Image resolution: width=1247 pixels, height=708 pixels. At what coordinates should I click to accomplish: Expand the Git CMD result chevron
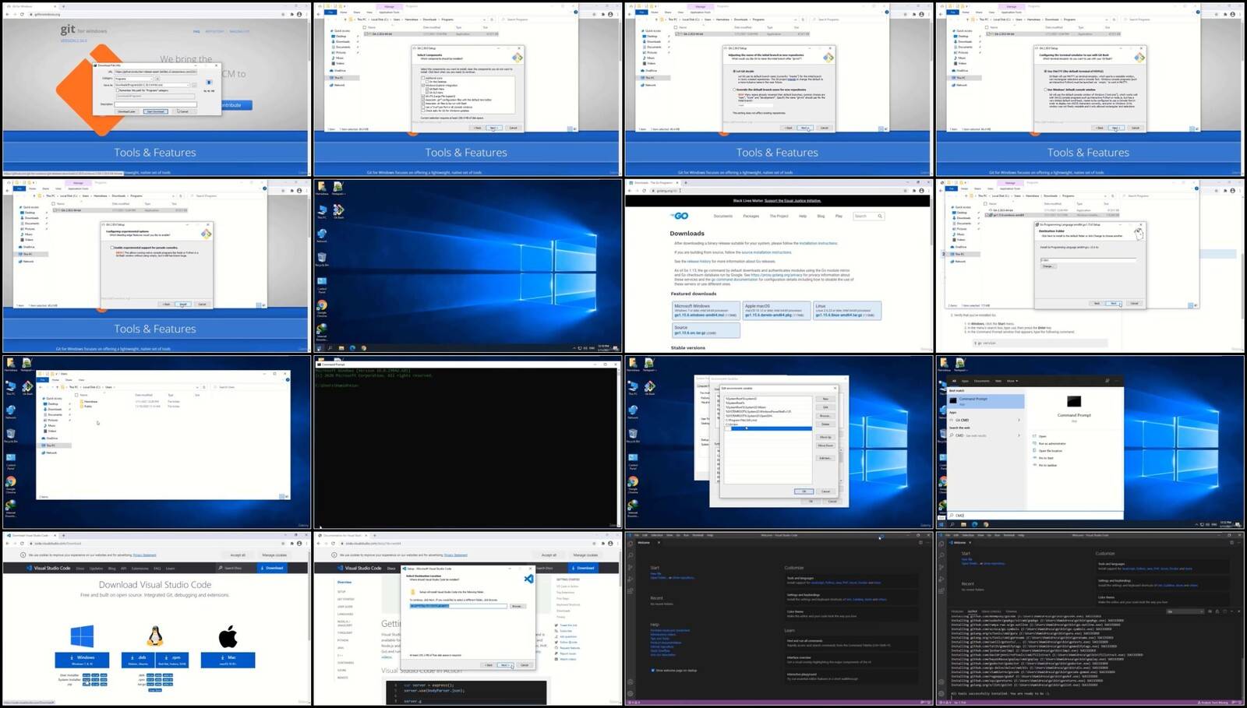(x=1019, y=421)
